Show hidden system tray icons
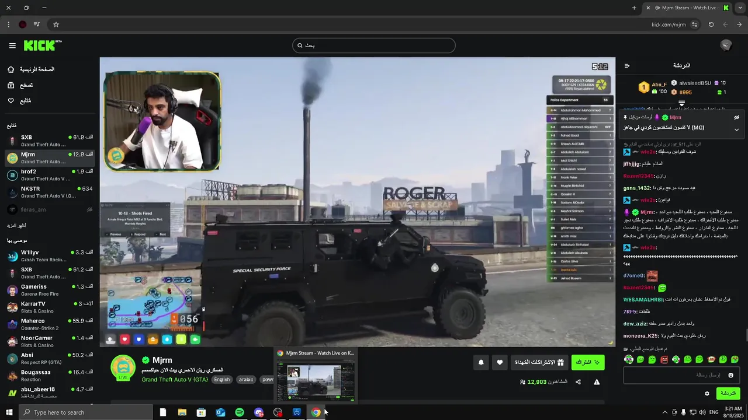Viewport: 748px width, 420px height. pyautogui.click(x=664, y=412)
